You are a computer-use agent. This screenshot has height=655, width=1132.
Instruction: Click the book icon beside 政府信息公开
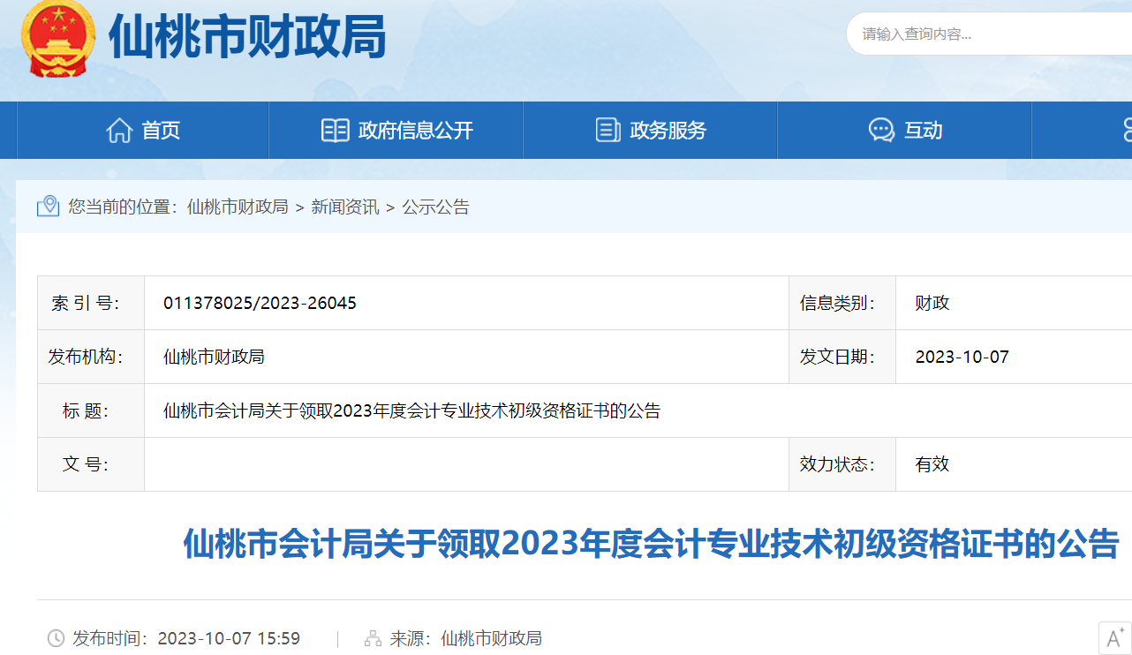[x=335, y=131]
